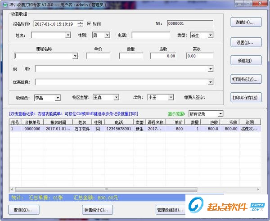Click the 报名时间 spinner arrows
This screenshot has height=221, width=270.
pyautogui.click(x=80, y=23)
